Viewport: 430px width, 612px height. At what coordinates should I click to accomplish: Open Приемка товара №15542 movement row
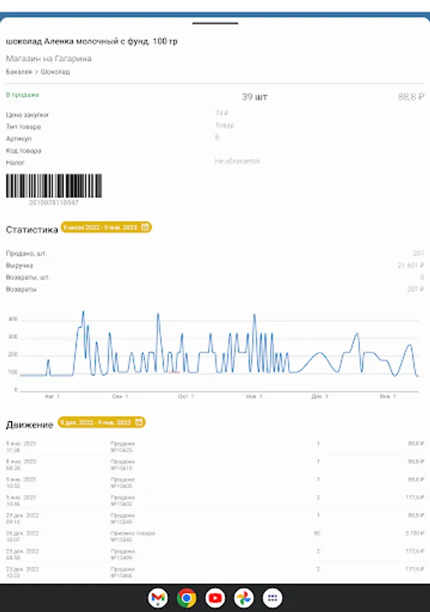215,537
